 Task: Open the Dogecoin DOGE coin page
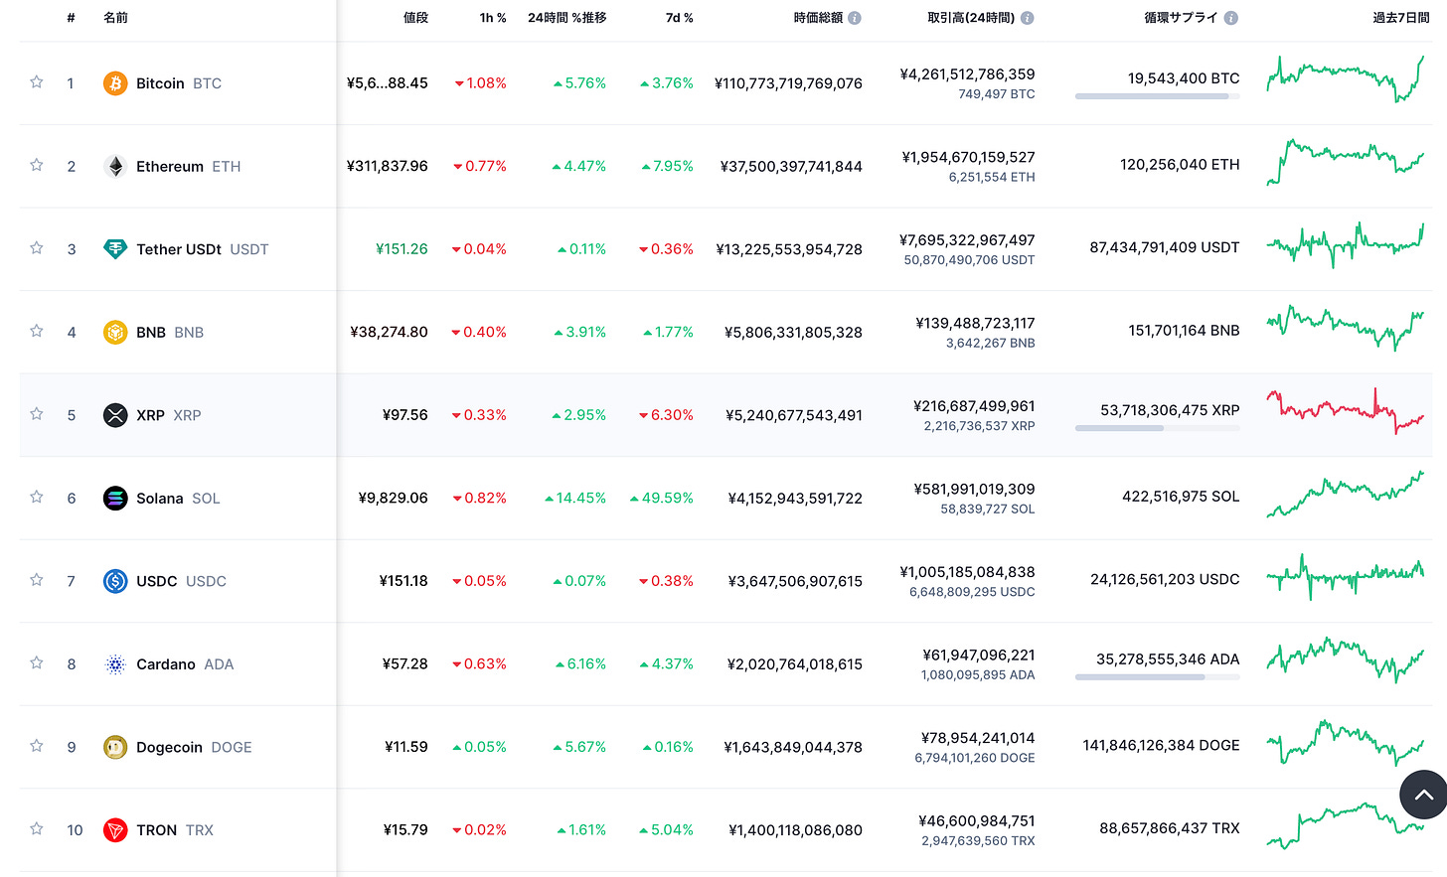tap(194, 747)
